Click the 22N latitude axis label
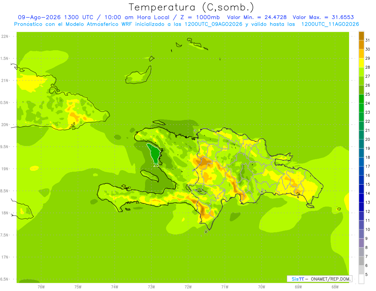Image resolution: width=376 pixels, height=291 pixels. pos(5,36)
